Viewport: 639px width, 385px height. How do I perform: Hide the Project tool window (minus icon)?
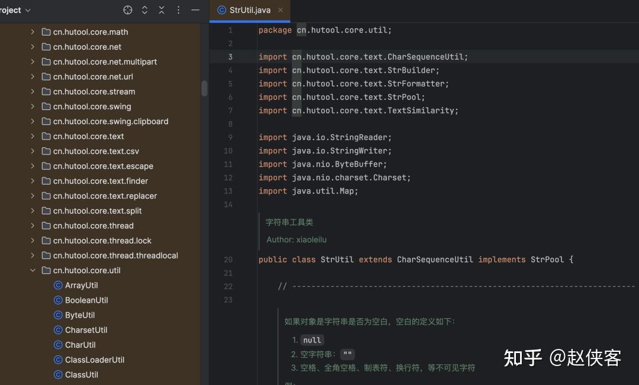tap(195, 10)
